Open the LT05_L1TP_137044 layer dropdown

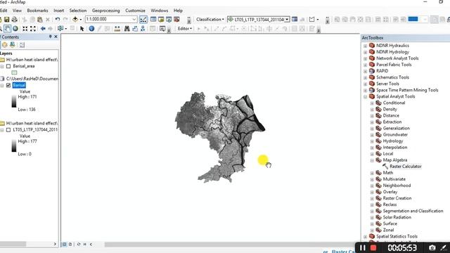(287, 20)
